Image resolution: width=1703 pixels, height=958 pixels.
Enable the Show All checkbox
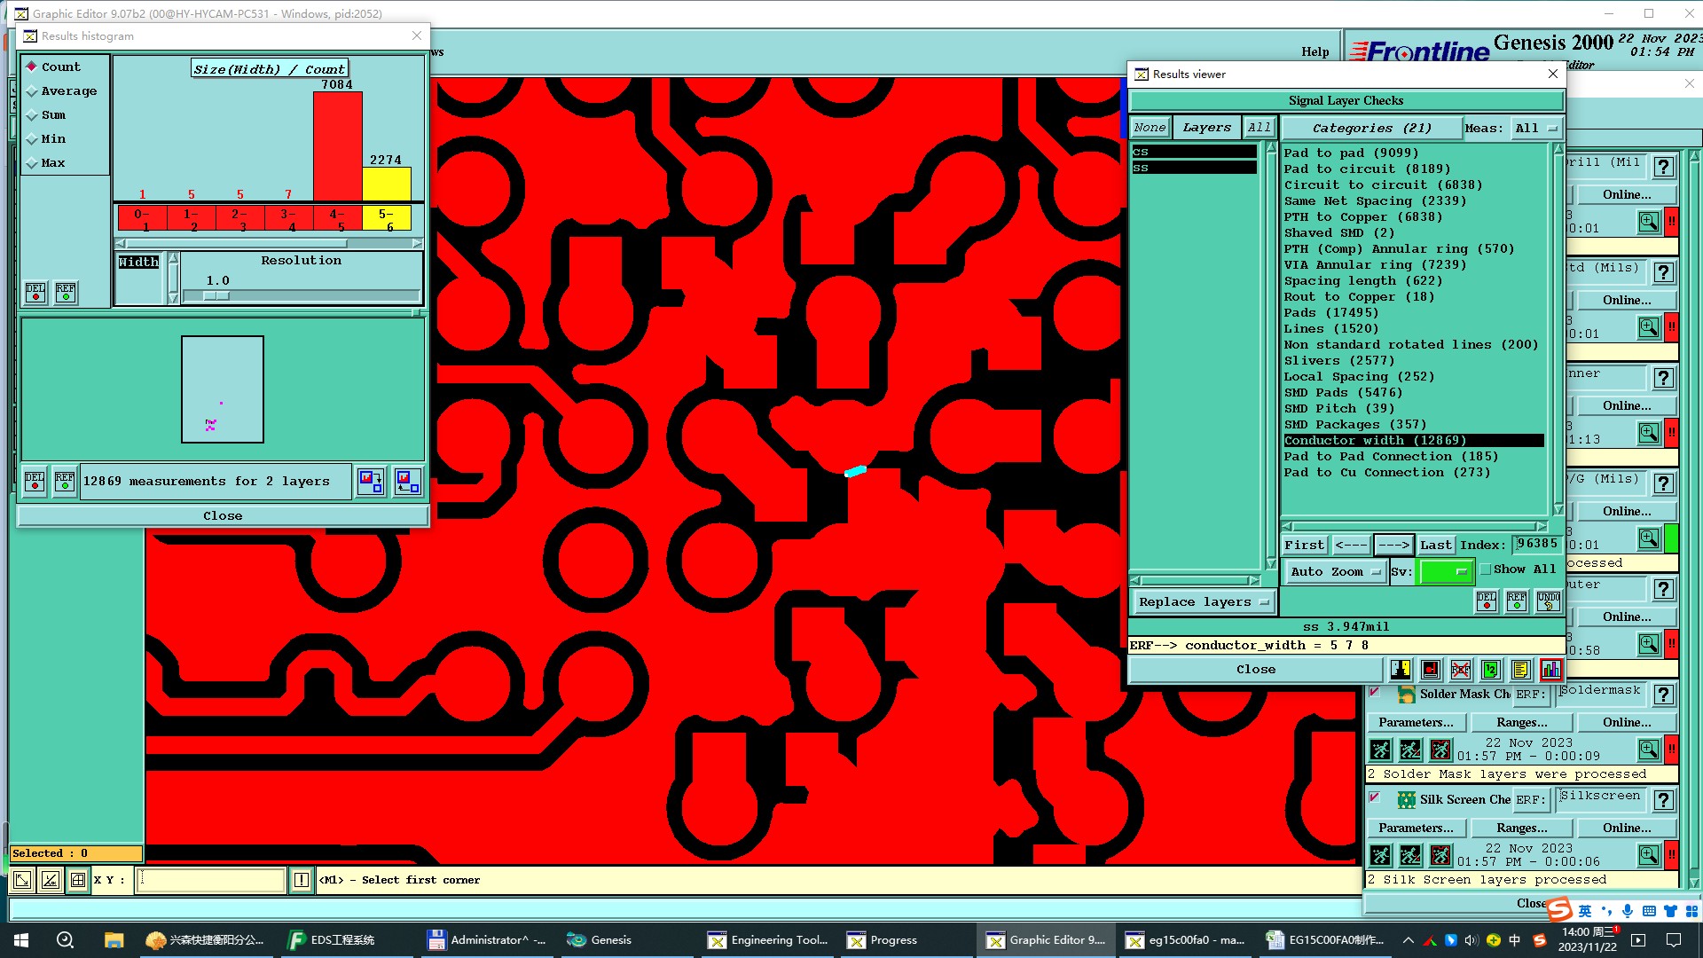(x=1486, y=569)
